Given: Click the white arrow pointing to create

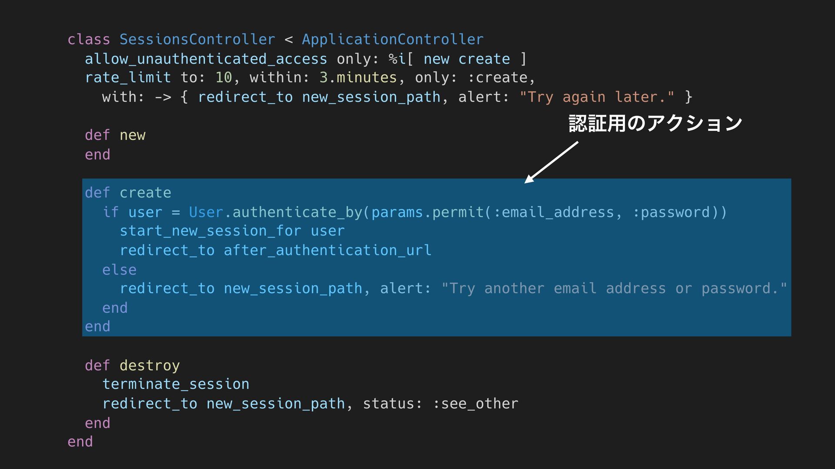Looking at the screenshot, I should 551,162.
